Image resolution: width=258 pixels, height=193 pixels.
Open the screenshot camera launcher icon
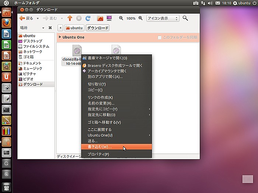pos(6,88)
